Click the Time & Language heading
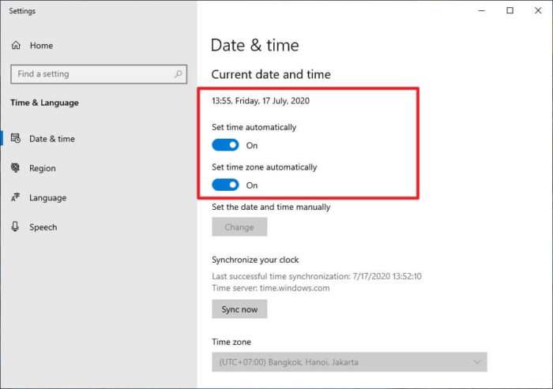The image size is (553, 389). click(45, 103)
